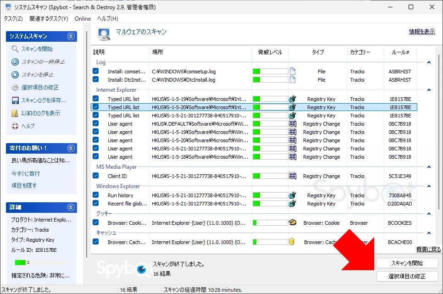Click the 選択項目の修正 button at bottom right
The height and width of the screenshot is (294, 443).
[x=407, y=276]
